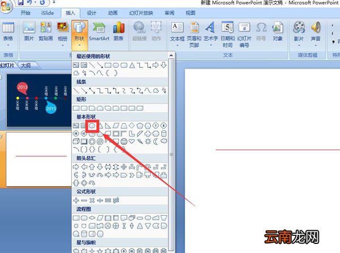Choose the minus sign in 公式形状

click(84, 200)
